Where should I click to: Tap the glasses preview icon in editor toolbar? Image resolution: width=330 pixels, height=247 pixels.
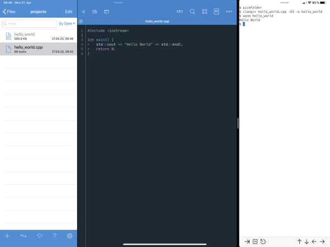[x=180, y=12]
